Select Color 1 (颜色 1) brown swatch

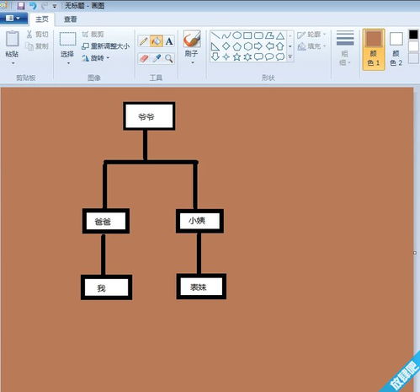pos(374,49)
